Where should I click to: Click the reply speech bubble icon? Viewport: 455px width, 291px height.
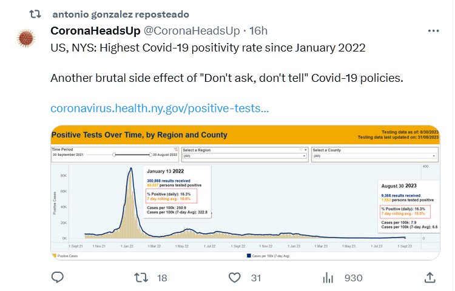point(58,277)
